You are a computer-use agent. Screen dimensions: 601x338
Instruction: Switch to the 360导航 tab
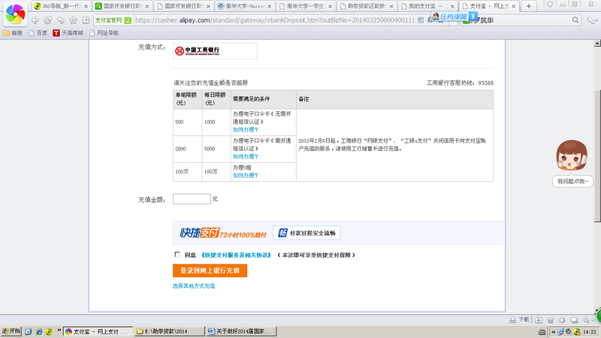coord(61,6)
